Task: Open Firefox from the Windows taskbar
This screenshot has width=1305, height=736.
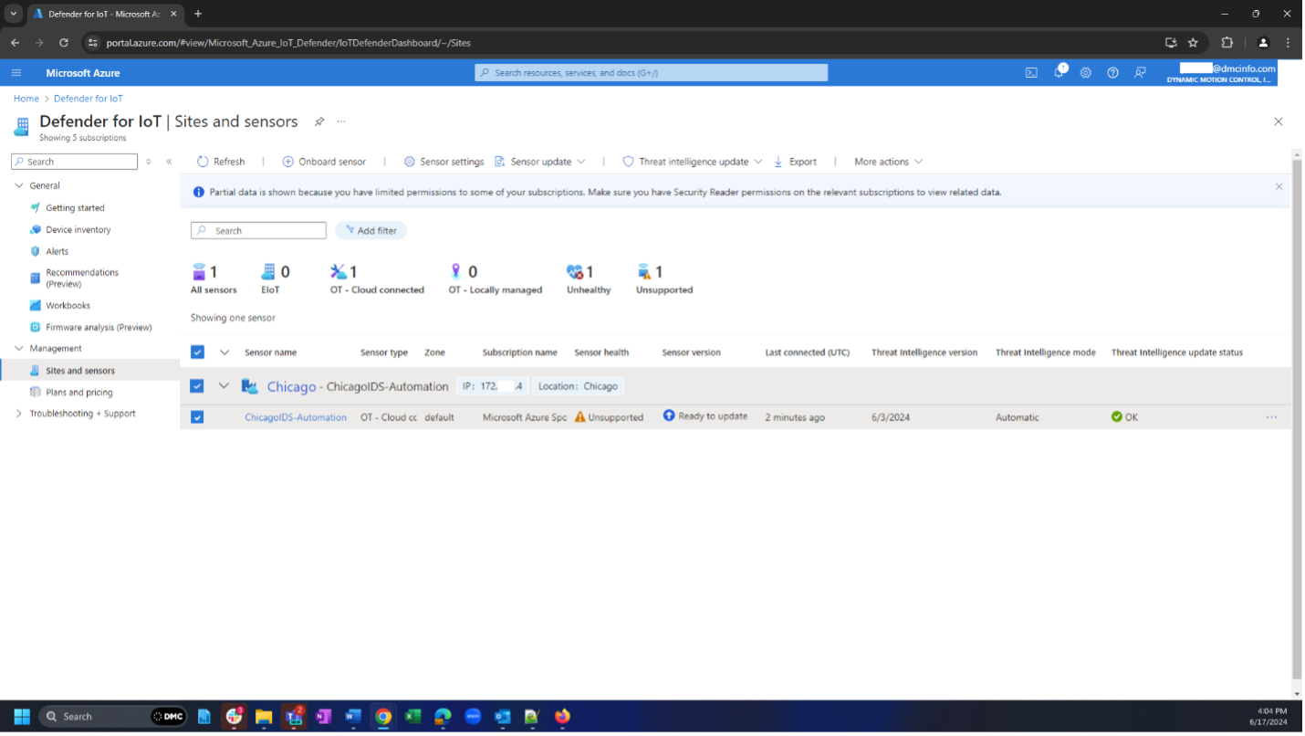Action: pyautogui.click(x=562, y=717)
